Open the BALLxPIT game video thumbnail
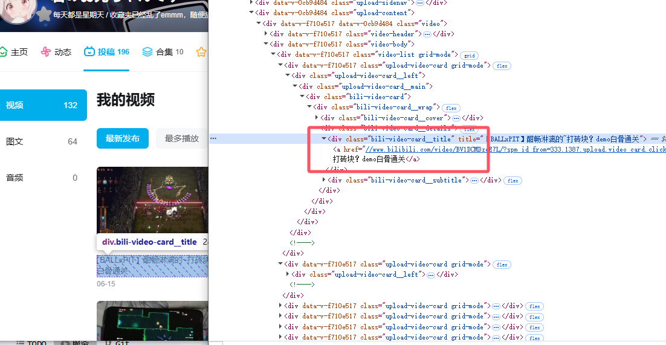Image resolution: width=666 pixels, height=345 pixels. [152, 200]
